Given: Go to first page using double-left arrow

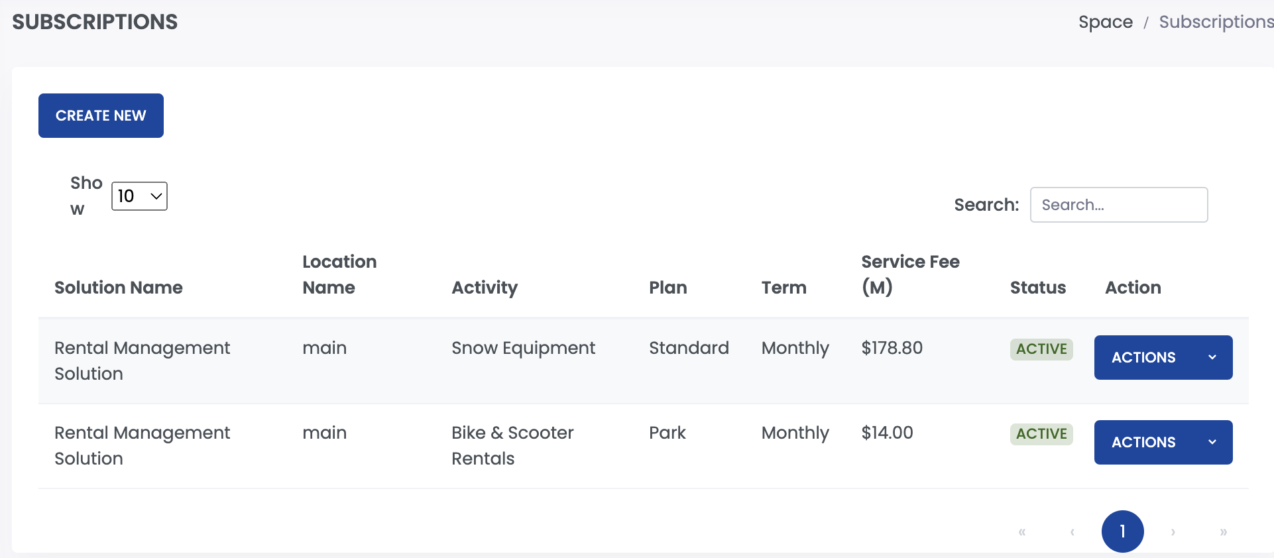Looking at the screenshot, I should click(x=1022, y=531).
